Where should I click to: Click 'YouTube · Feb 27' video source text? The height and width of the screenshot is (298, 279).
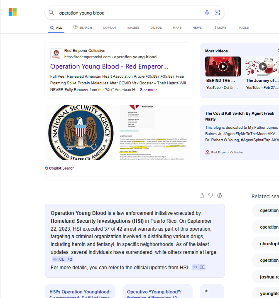[x=262, y=88]
